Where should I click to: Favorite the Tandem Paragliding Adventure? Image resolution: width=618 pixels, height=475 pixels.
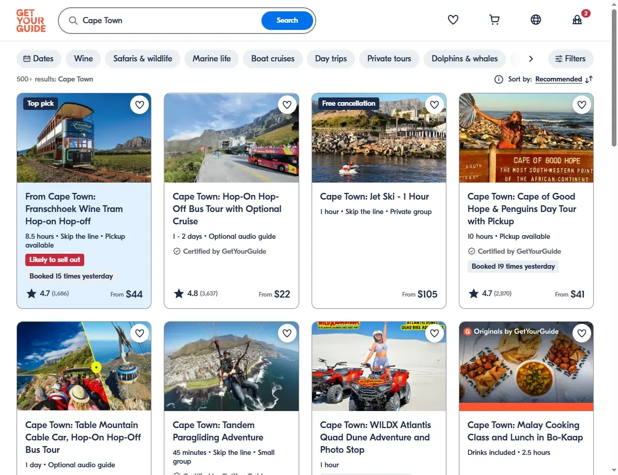287,333
